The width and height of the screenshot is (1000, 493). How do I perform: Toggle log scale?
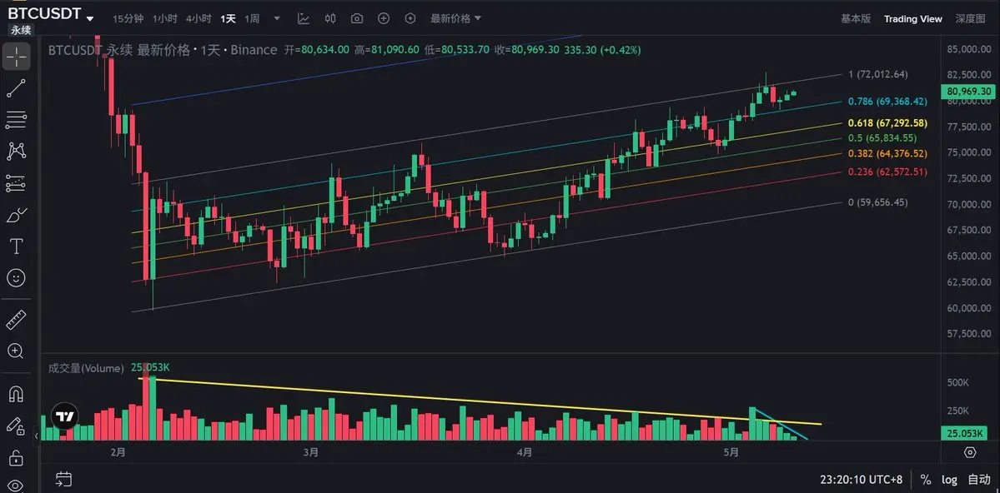[950, 479]
